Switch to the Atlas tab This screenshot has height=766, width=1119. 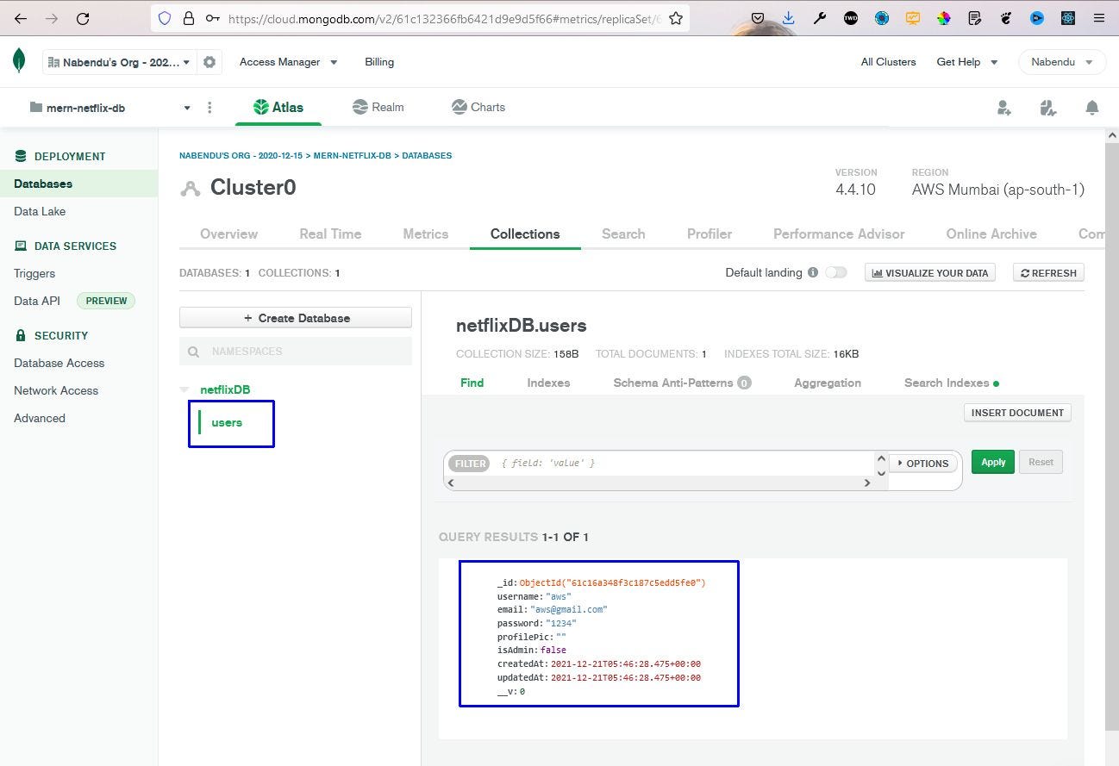point(278,108)
